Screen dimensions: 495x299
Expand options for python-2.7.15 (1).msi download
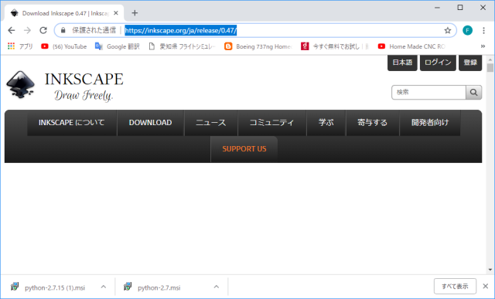(103, 287)
